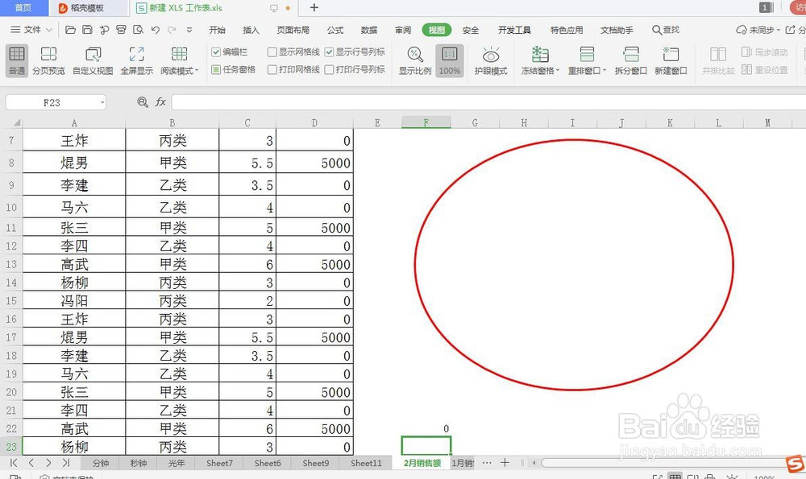Open the 开始 ribbon tab

(x=218, y=30)
